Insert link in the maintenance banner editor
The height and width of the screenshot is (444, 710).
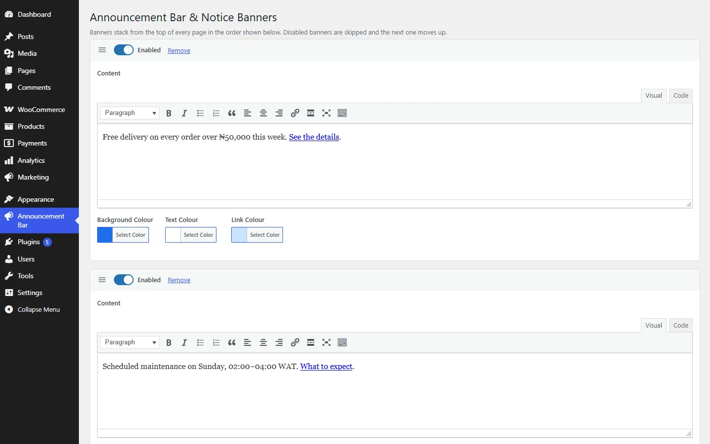[295, 342]
